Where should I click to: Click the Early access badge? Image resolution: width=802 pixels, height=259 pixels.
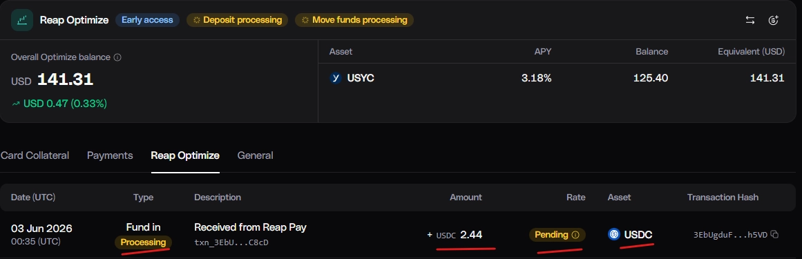tap(147, 20)
